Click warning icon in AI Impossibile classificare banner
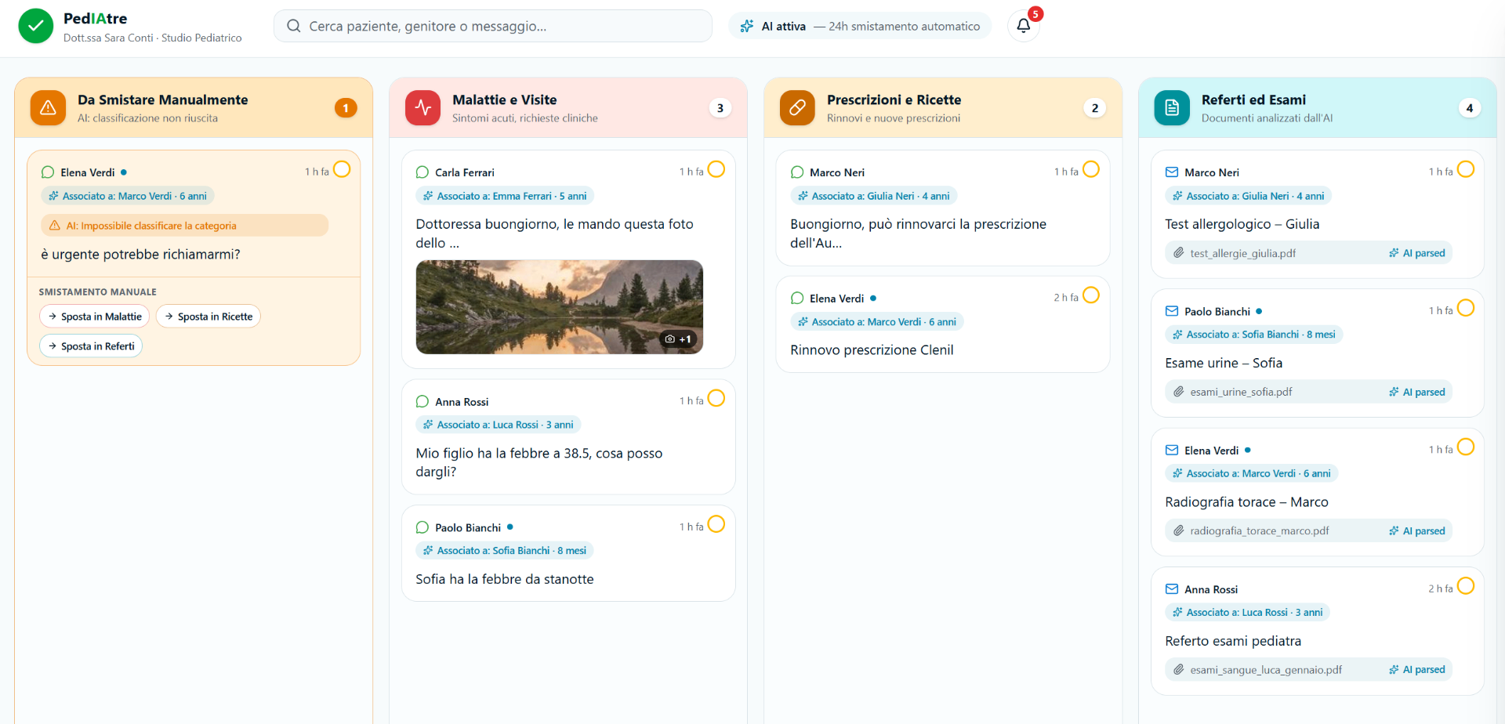The width and height of the screenshot is (1505, 724). (55, 226)
